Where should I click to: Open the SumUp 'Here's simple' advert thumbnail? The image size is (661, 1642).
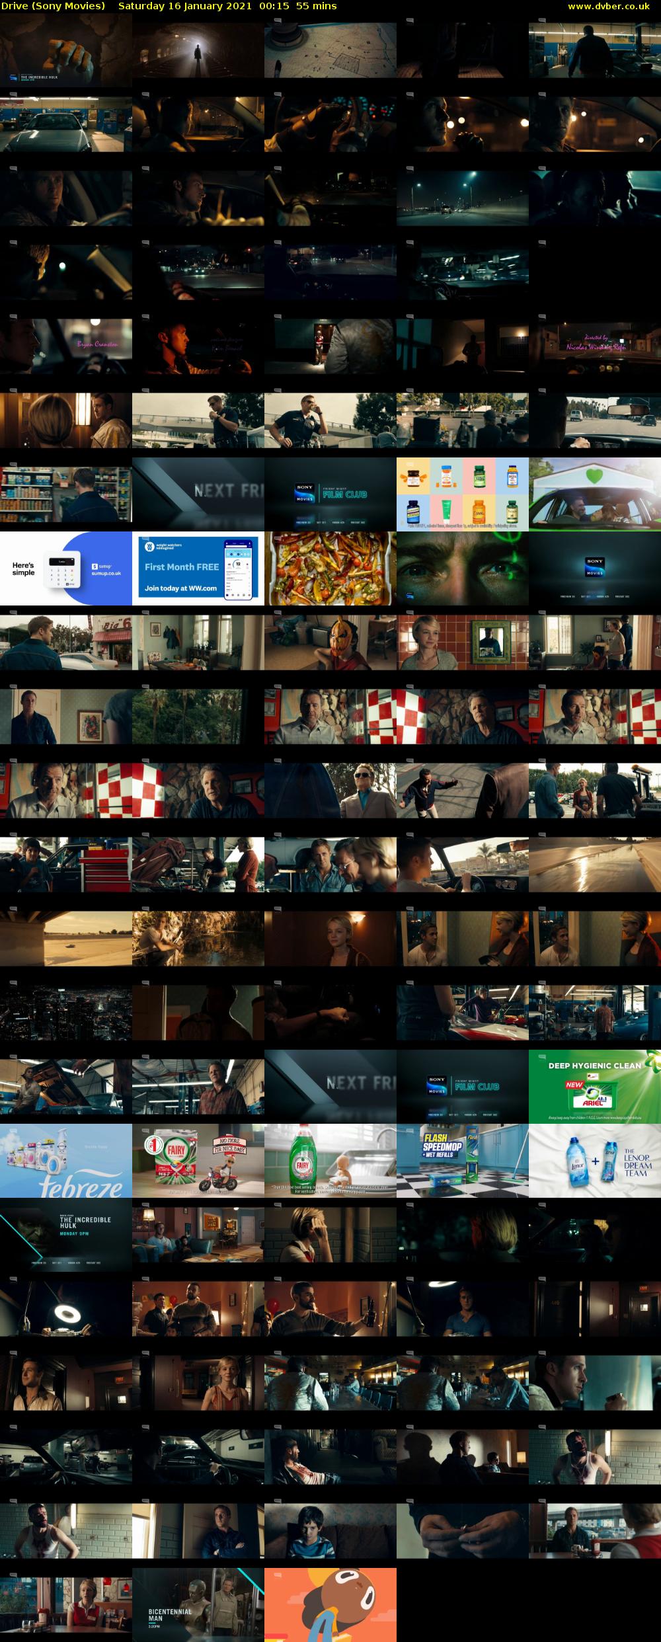[x=66, y=568]
